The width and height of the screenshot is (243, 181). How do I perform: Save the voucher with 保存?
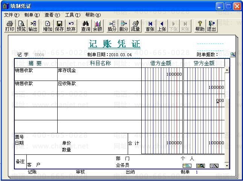(x=59, y=26)
